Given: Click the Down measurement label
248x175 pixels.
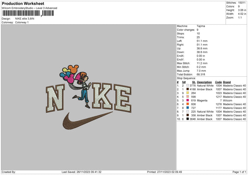Looking at the screenshot, I should 181,52.
